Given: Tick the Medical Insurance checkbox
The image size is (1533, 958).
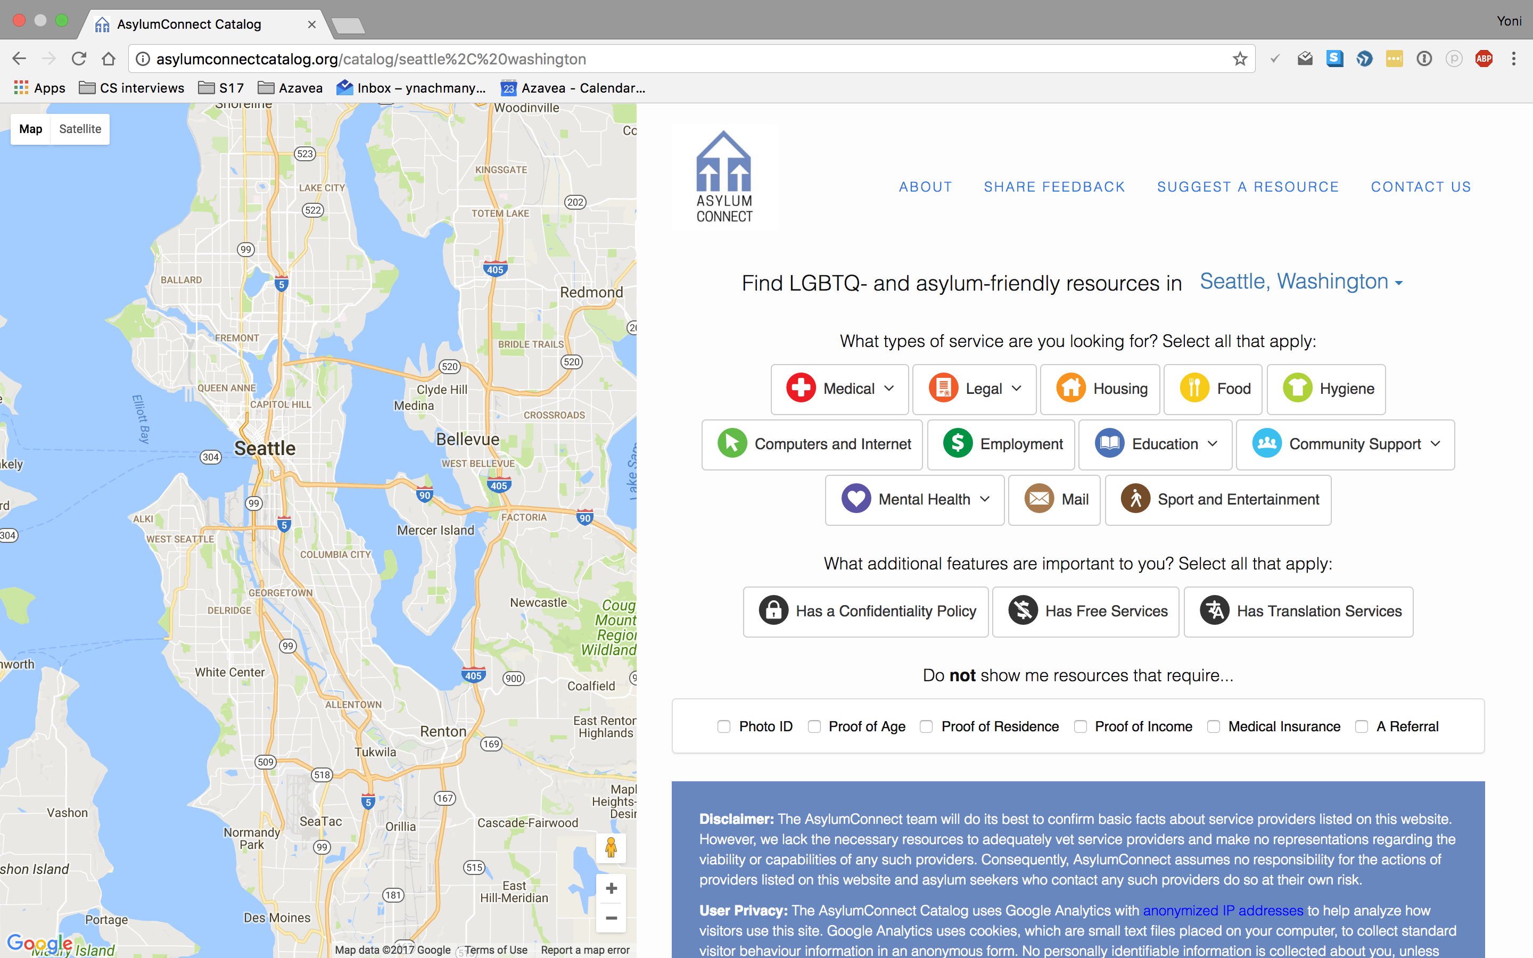Looking at the screenshot, I should [x=1213, y=726].
